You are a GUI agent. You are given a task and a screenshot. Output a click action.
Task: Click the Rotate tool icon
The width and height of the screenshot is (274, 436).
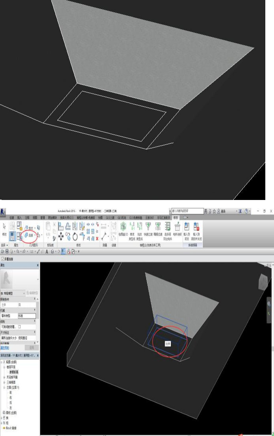[75, 236]
